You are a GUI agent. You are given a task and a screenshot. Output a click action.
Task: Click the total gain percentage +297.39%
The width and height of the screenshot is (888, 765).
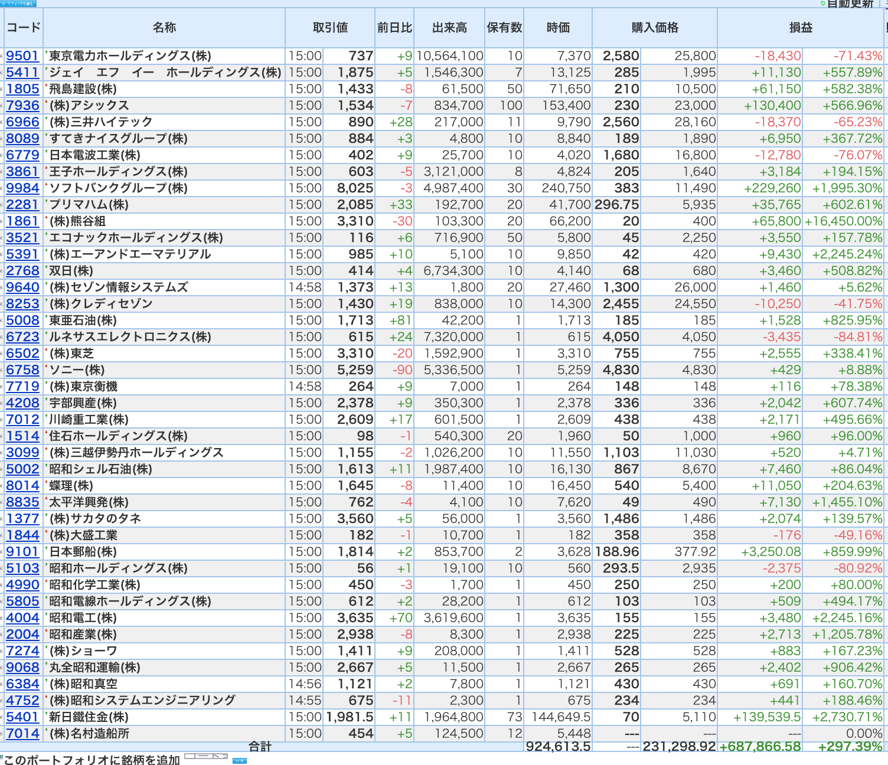click(x=850, y=747)
